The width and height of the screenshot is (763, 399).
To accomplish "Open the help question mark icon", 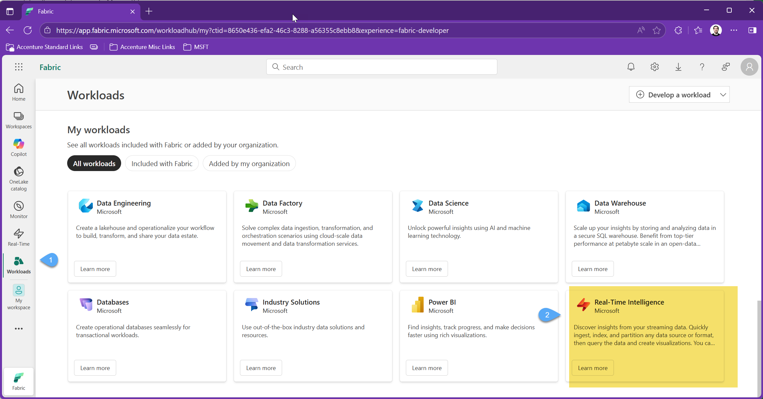I will (702, 67).
